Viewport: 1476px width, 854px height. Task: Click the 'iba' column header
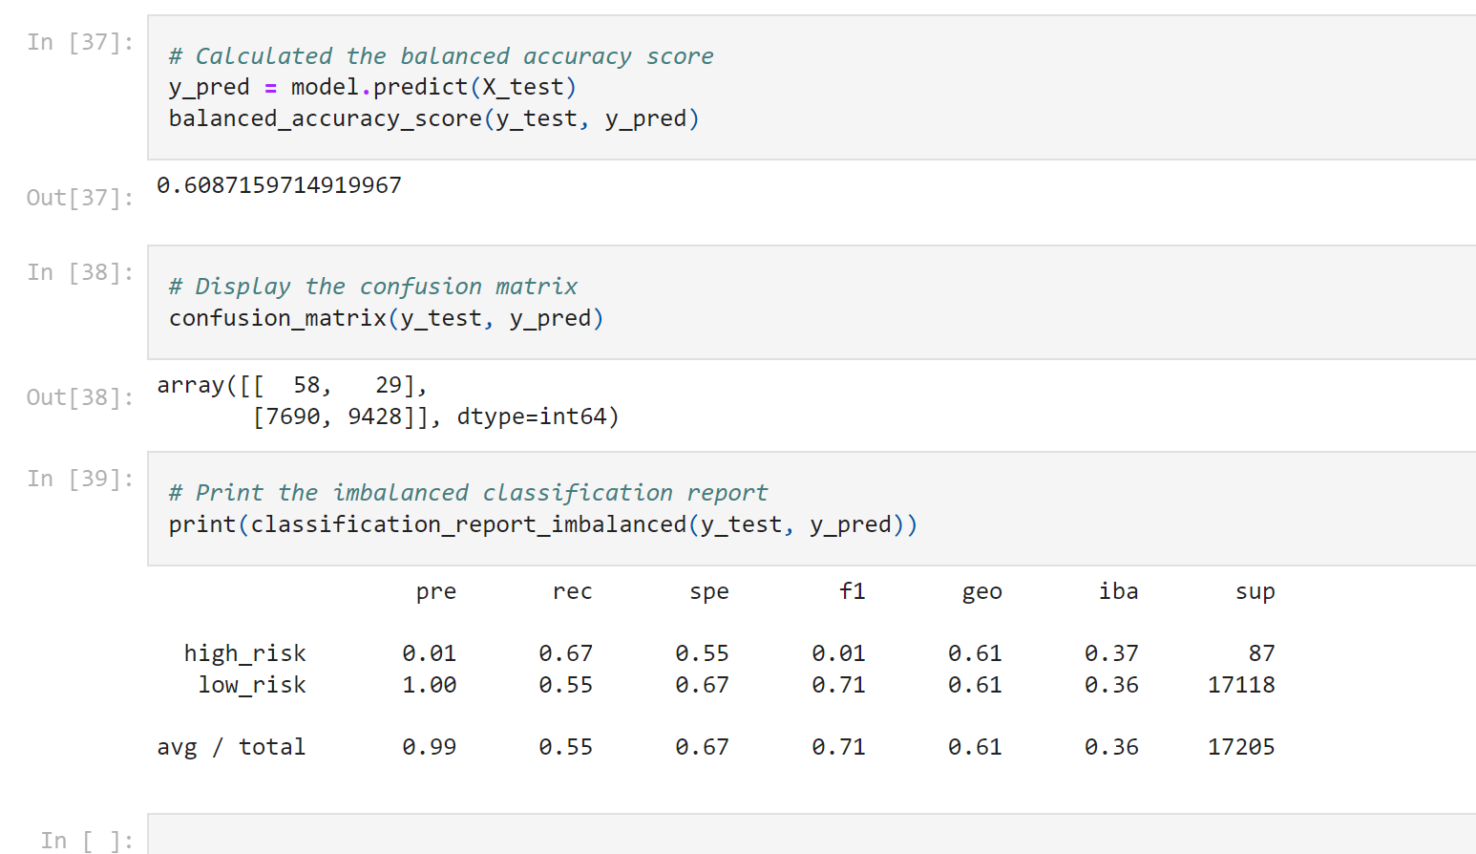[x=1119, y=592]
